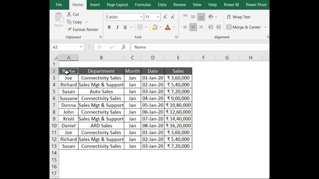Switch to the Power Pivot tab

click(x=256, y=4)
